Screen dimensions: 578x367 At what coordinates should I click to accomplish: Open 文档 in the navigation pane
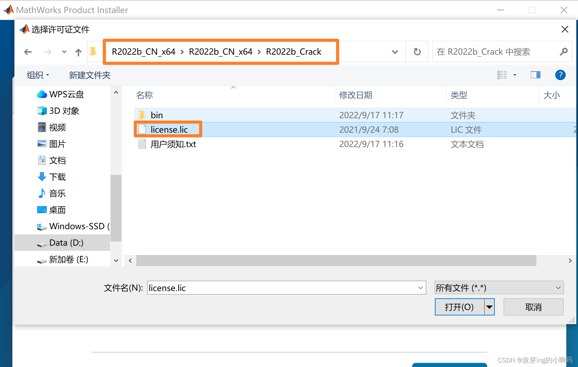(x=52, y=160)
